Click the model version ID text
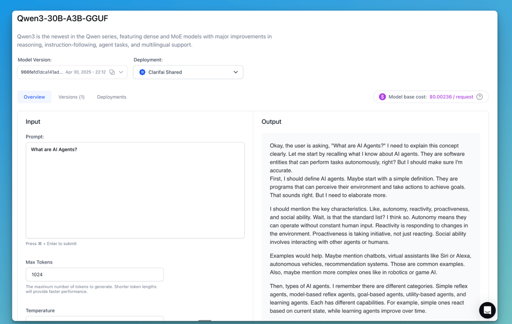 click(42, 72)
